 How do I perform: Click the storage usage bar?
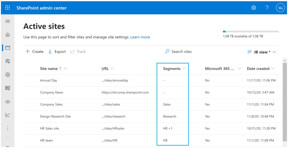251,32
